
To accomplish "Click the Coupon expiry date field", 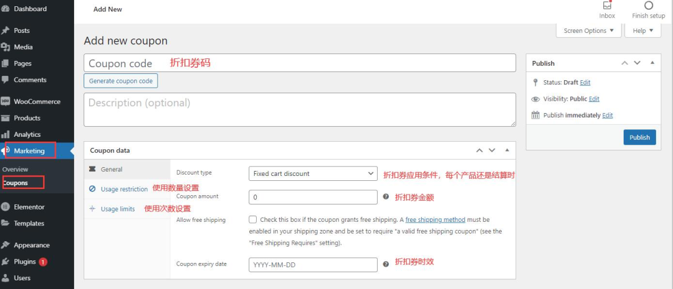I will click(313, 265).
